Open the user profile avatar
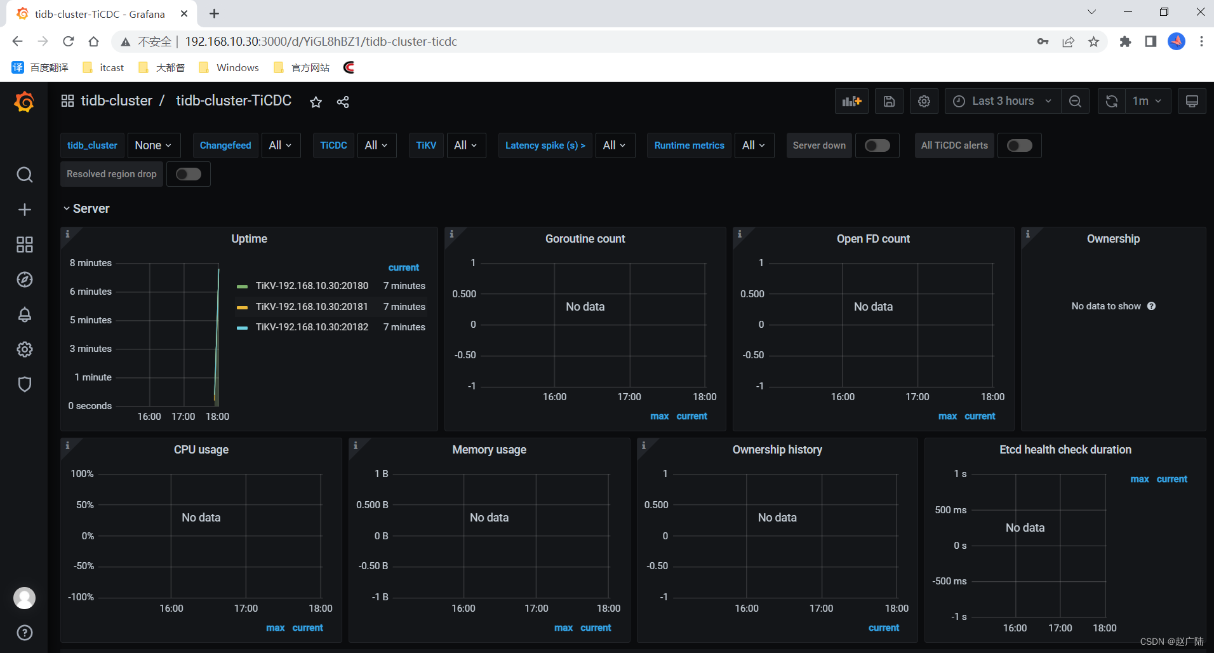The height and width of the screenshot is (653, 1214). [24, 598]
